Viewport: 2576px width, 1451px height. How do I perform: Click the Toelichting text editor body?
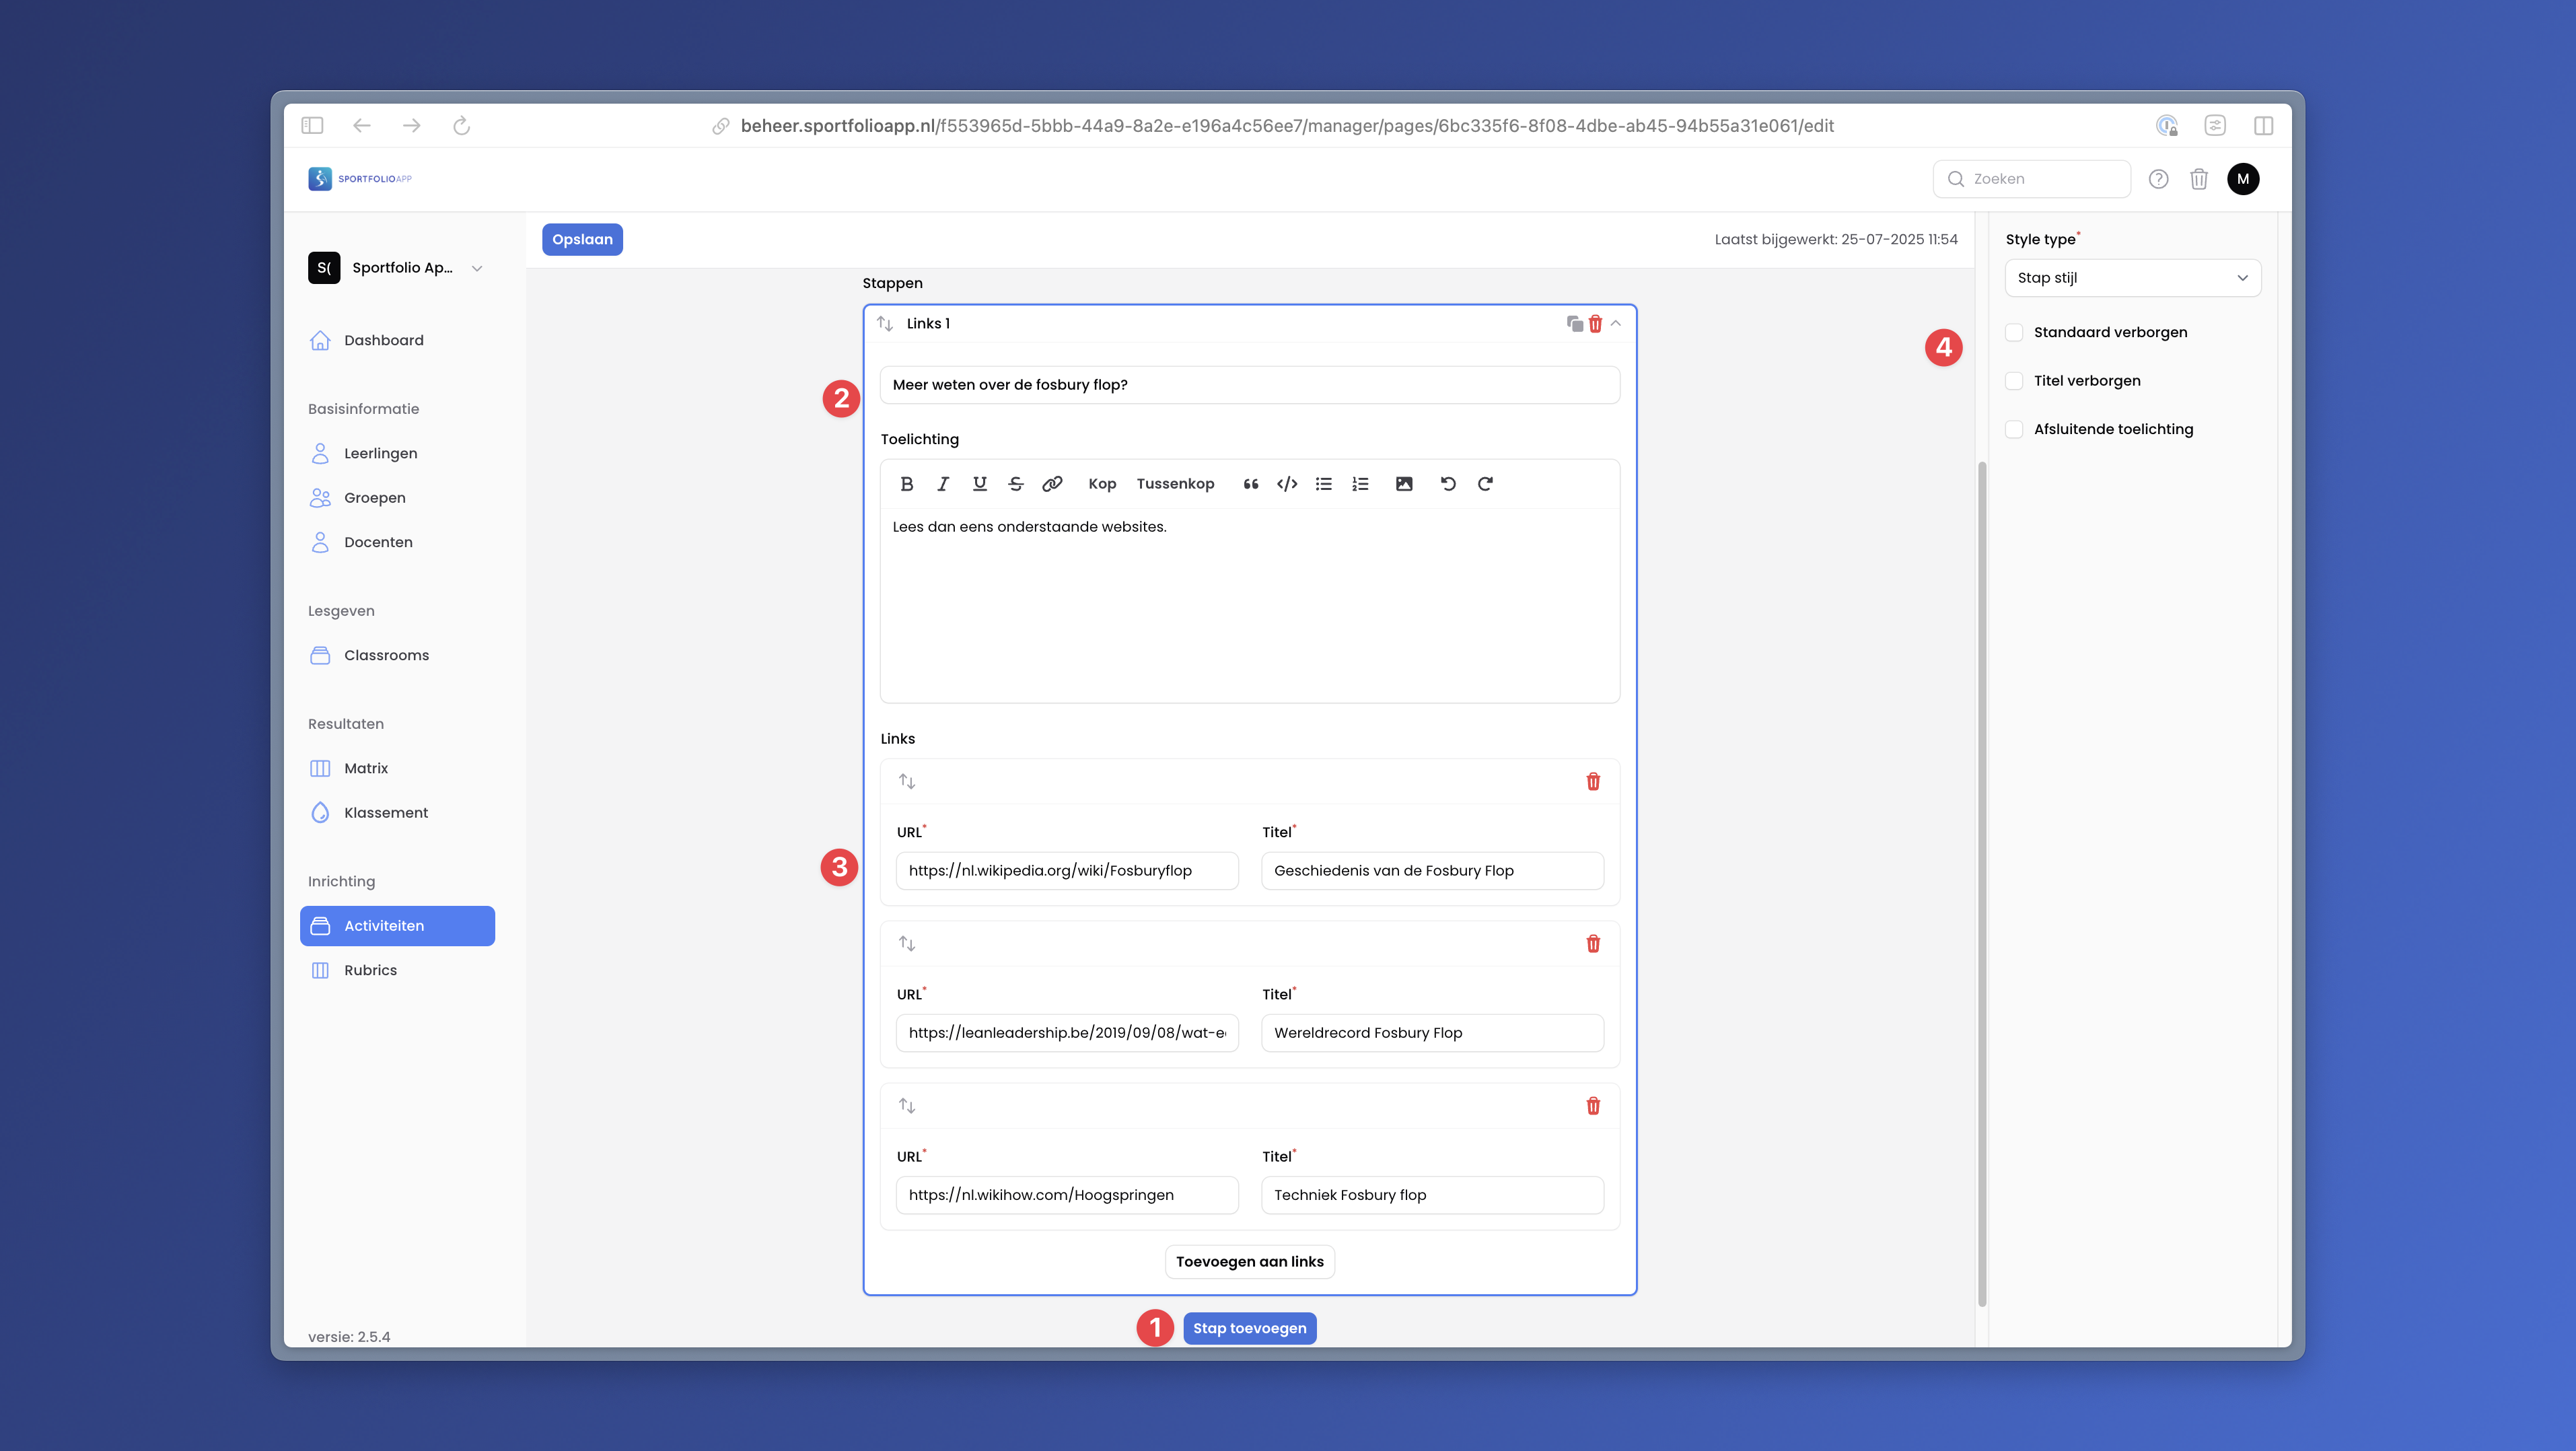[x=1249, y=605]
